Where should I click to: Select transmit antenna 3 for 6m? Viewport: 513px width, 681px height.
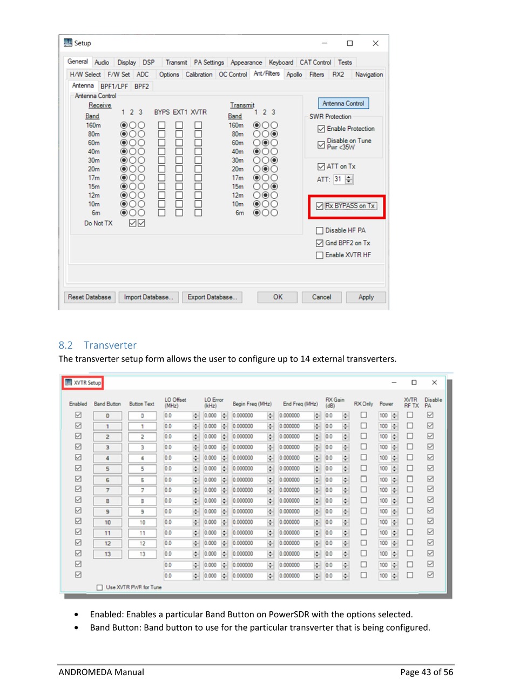click(274, 213)
